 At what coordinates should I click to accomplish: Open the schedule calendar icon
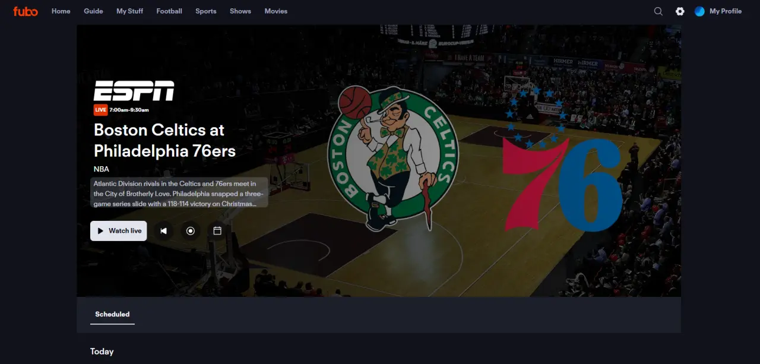217,231
